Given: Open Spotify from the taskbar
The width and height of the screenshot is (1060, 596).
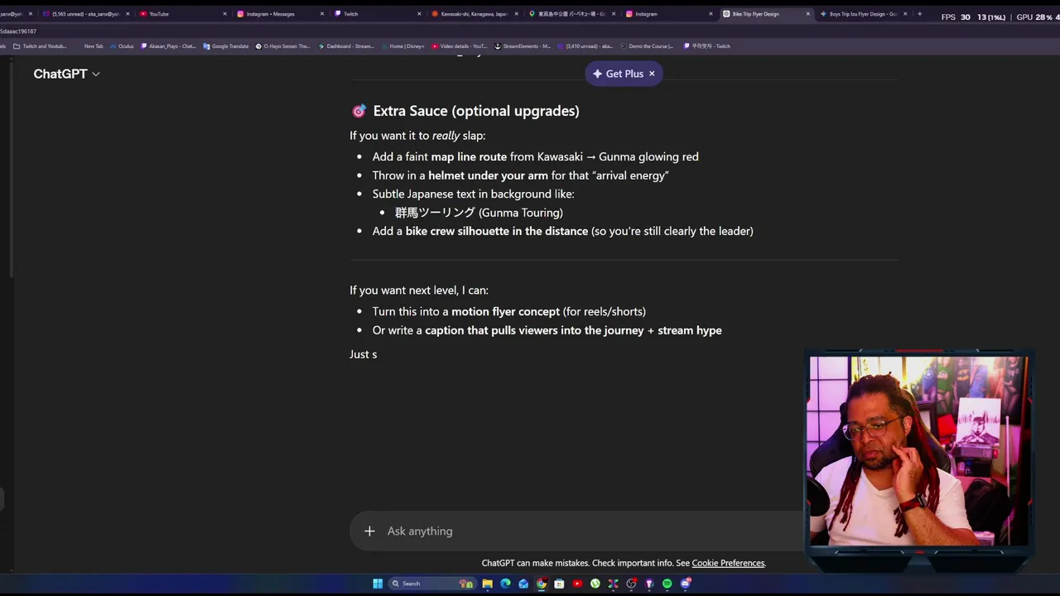Looking at the screenshot, I should tap(667, 584).
